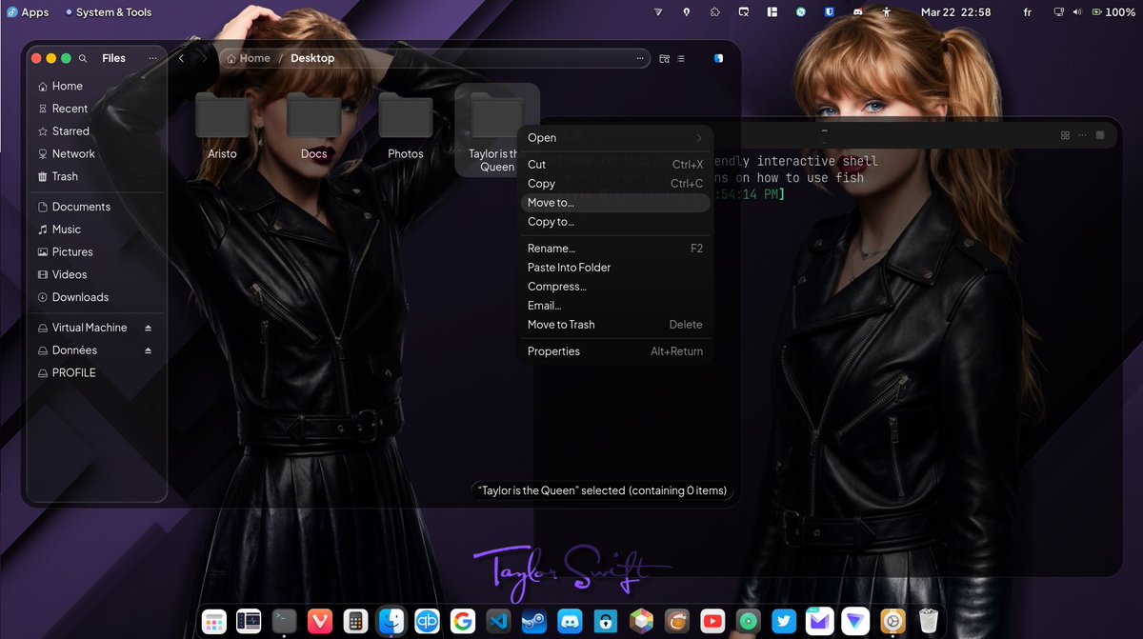The image size is (1143, 639).
Task: Eject the Données drive
Action: click(148, 350)
